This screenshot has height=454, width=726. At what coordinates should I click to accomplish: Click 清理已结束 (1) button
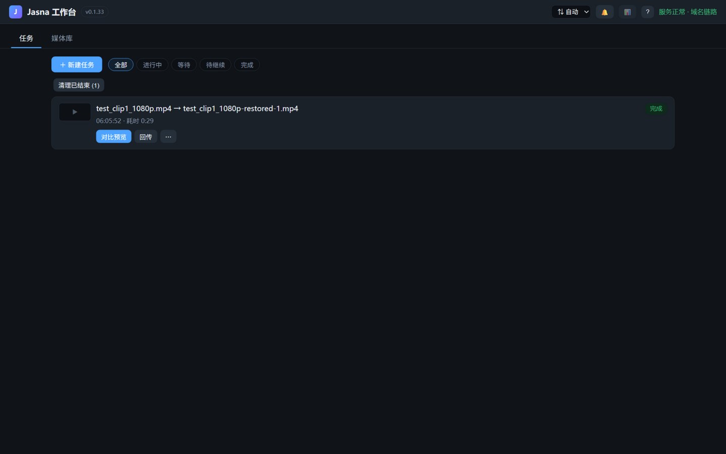coord(79,85)
